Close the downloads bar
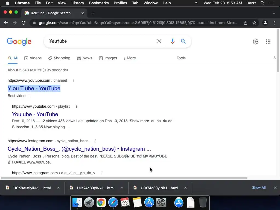This screenshot has height=210, width=280. tap(275, 188)
